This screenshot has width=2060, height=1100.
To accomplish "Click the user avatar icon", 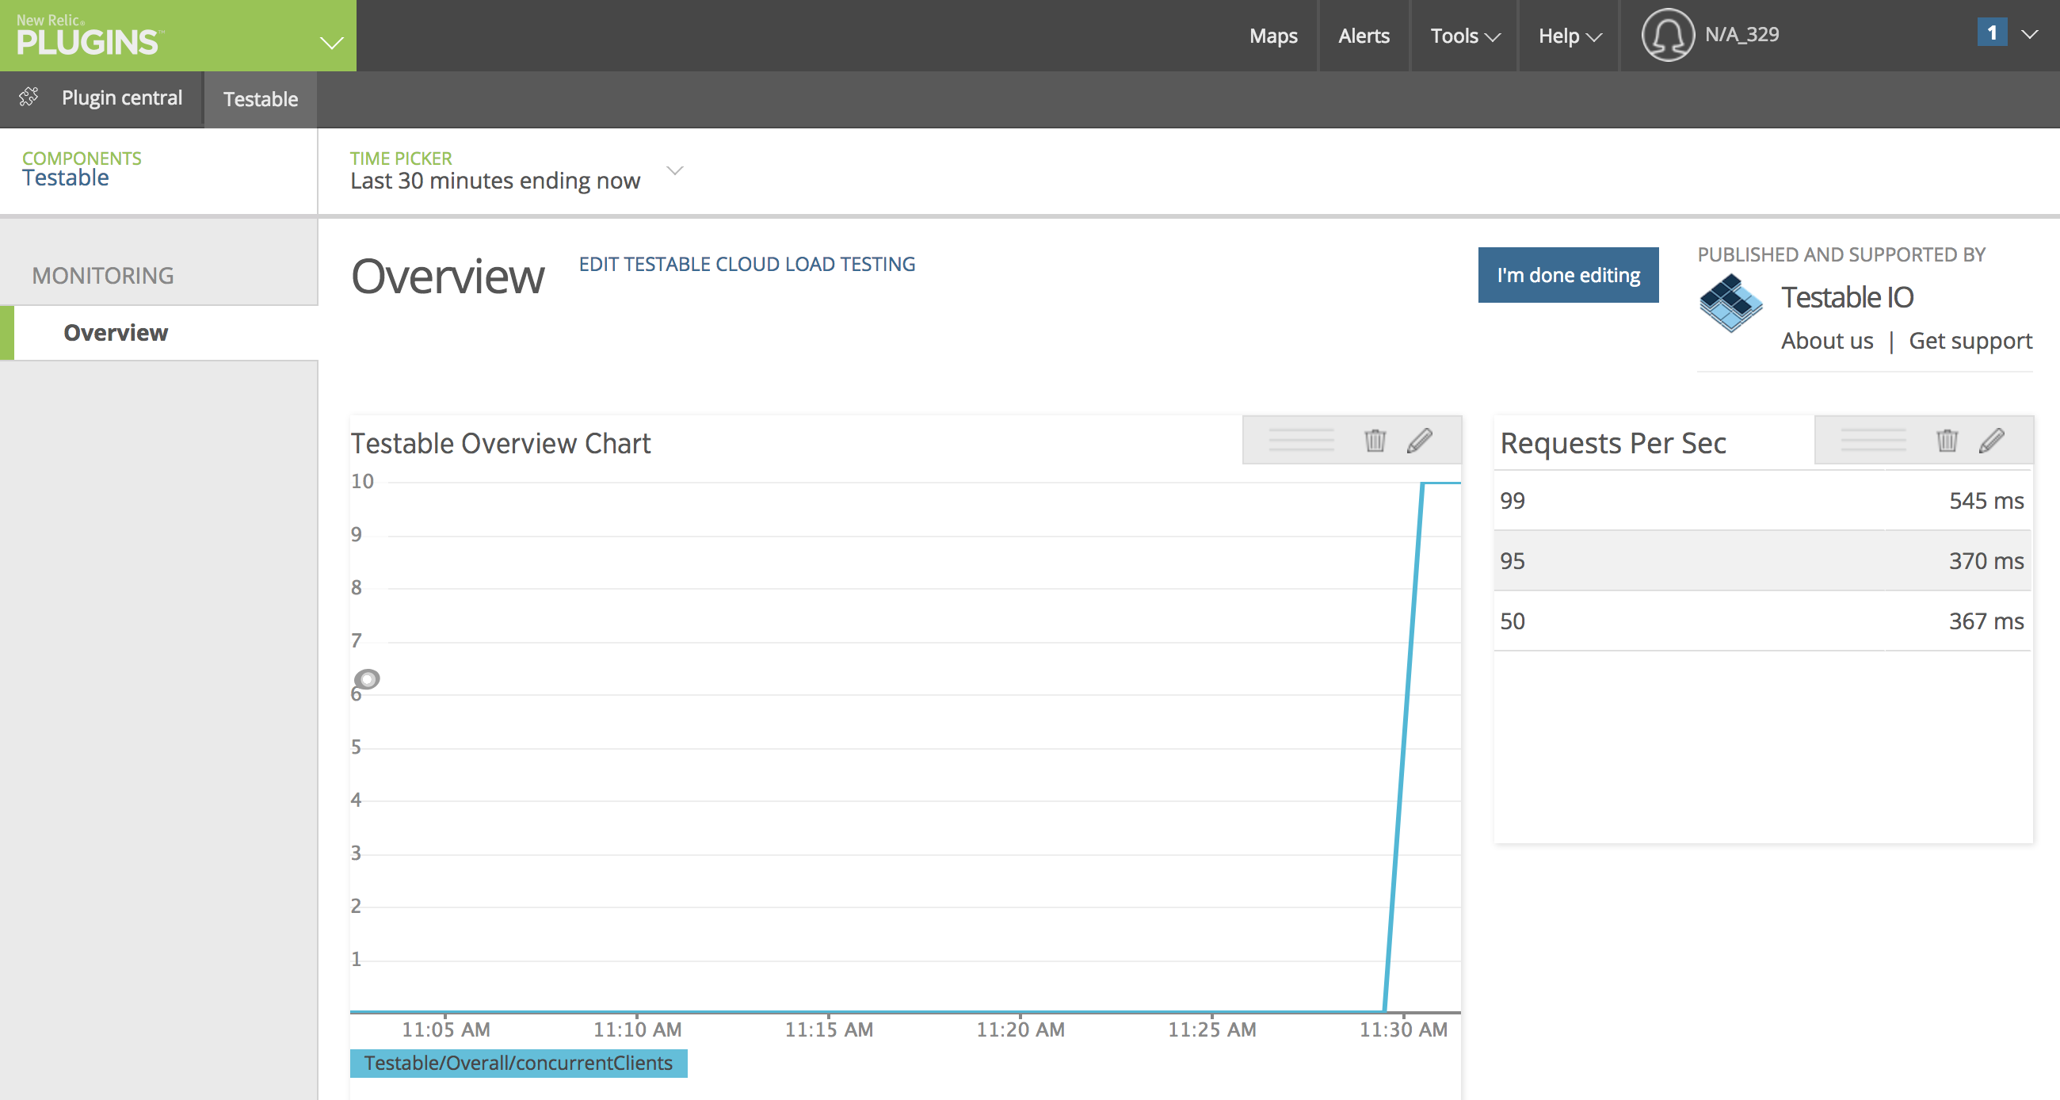I will coord(1667,35).
